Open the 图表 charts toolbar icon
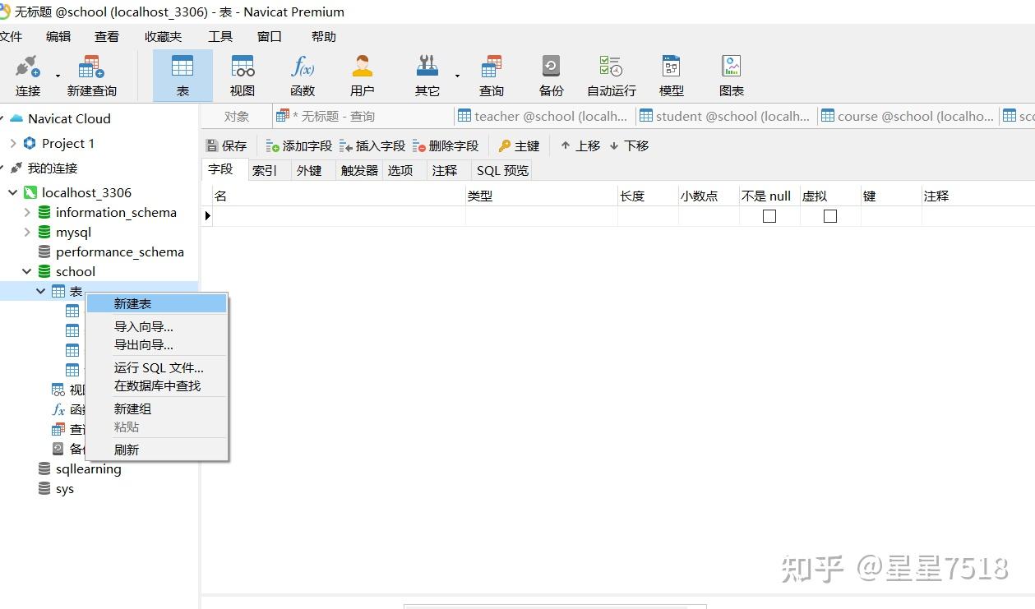The width and height of the screenshot is (1035, 609). tap(732, 76)
